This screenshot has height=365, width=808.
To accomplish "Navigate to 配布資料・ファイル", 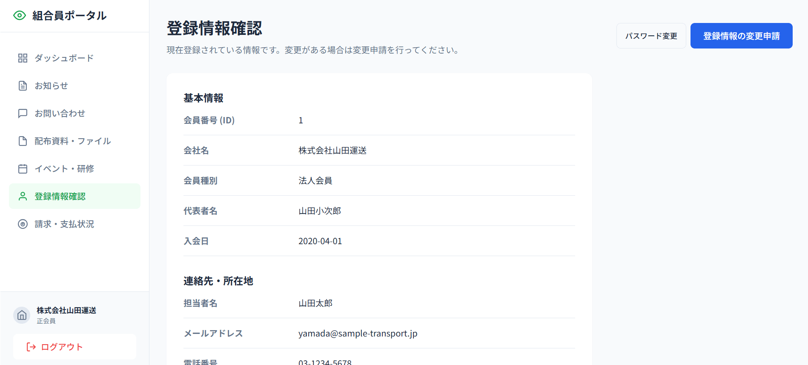I will coord(72,141).
